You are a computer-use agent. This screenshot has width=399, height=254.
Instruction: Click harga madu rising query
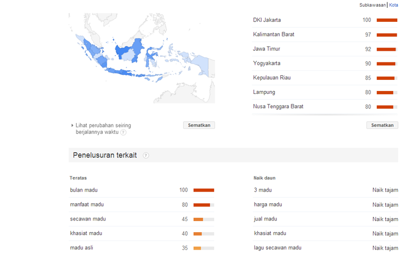[268, 204]
